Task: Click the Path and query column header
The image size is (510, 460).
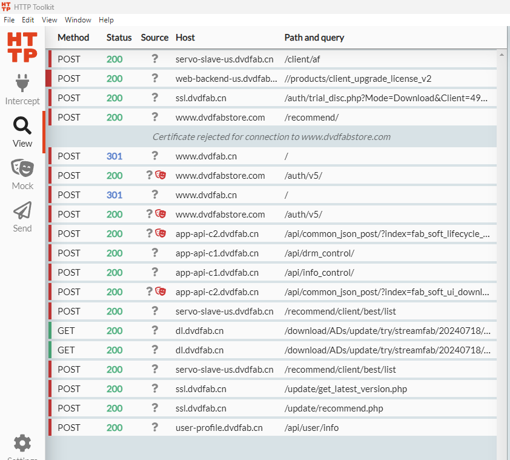Action: pyautogui.click(x=314, y=38)
